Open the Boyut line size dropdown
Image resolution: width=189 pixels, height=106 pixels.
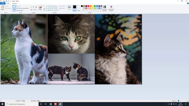coord(69,8)
